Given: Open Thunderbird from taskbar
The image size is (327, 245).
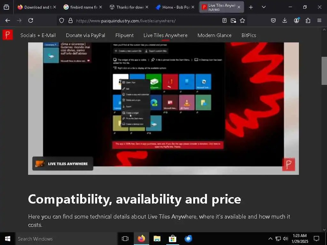Looking at the screenshot, I should pyautogui.click(x=188, y=239).
